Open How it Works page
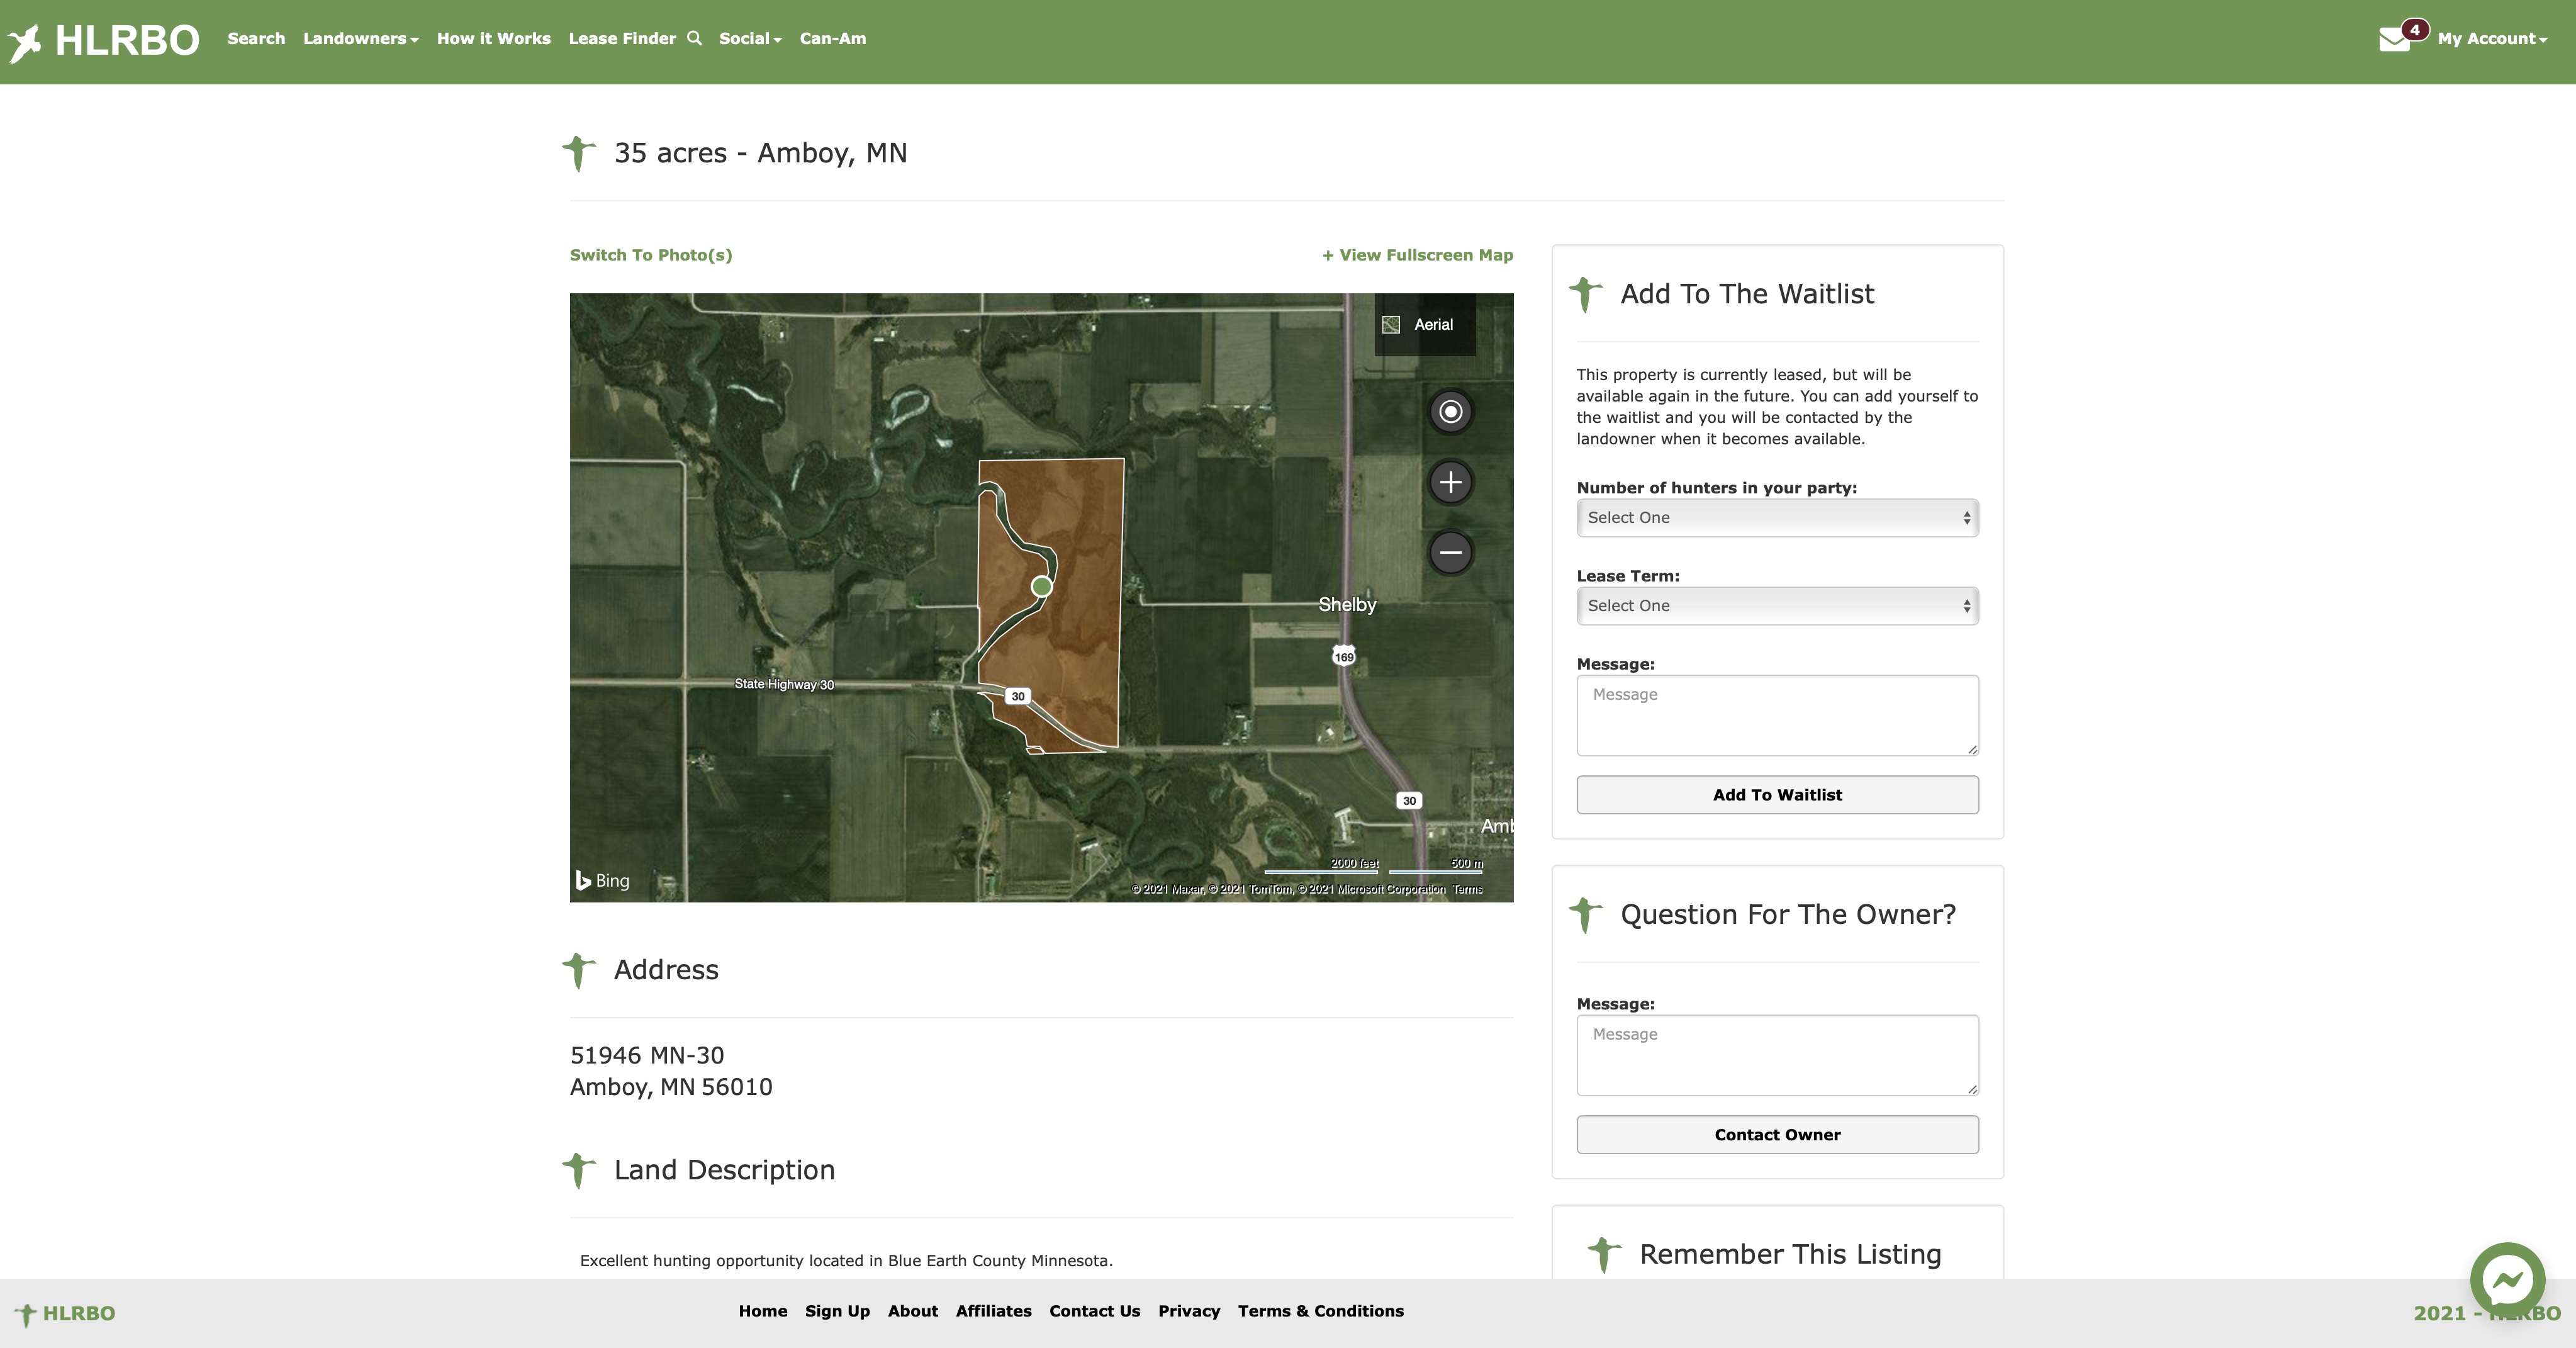Viewport: 2576px width, 1348px height. click(x=494, y=38)
